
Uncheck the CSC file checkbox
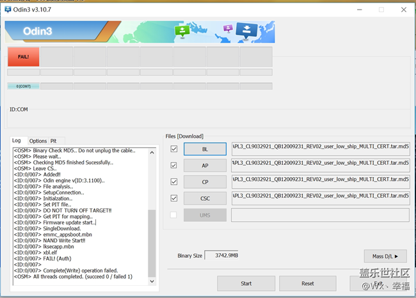click(x=174, y=198)
